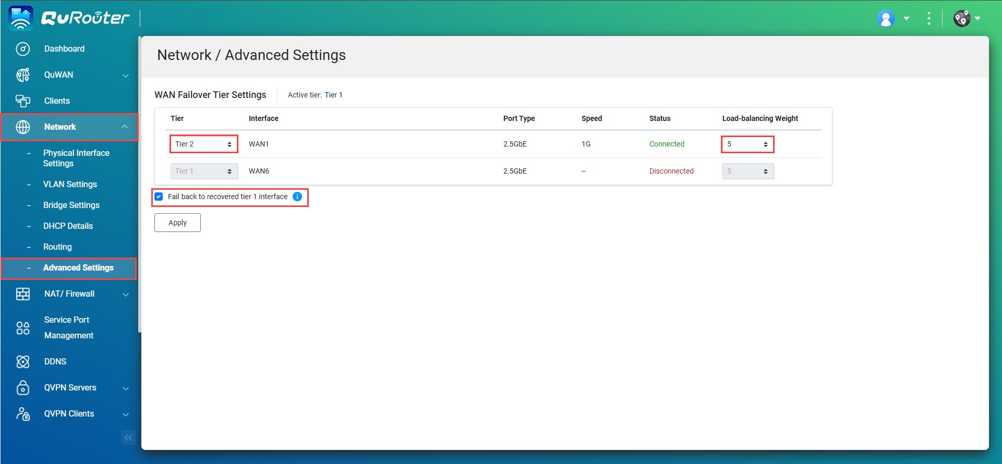
Task: Click the QVPN Clients user-lock icon
Action: (x=23, y=414)
